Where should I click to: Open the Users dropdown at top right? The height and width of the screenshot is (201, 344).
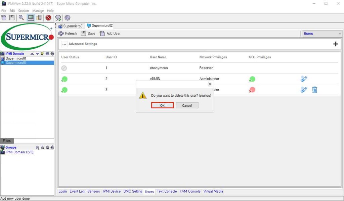(x=322, y=34)
